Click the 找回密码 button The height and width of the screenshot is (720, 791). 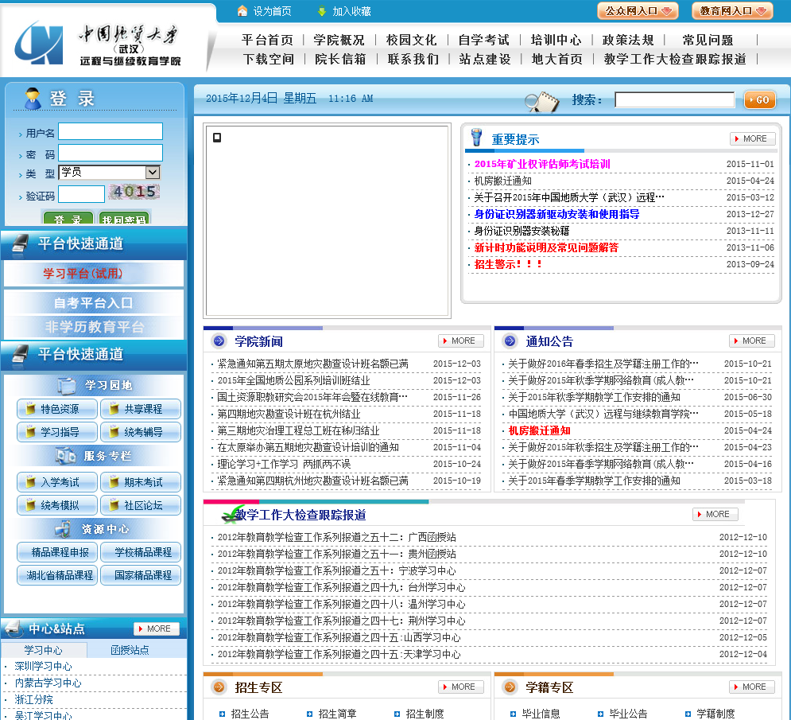124,219
